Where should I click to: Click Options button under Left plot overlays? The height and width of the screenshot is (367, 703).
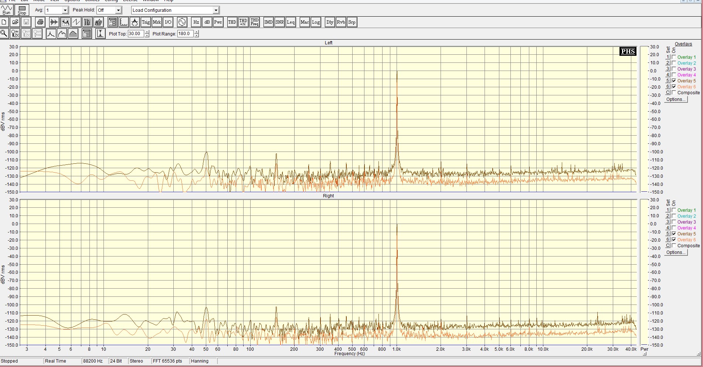676,99
